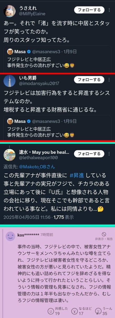The image size is (115, 318).
Task: Click the Masa avatar in the second quoted post
Action: click(x=10, y=121)
